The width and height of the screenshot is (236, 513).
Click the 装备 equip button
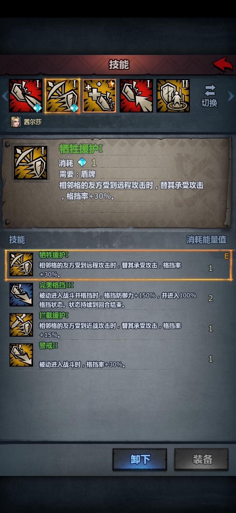click(202, 459)
